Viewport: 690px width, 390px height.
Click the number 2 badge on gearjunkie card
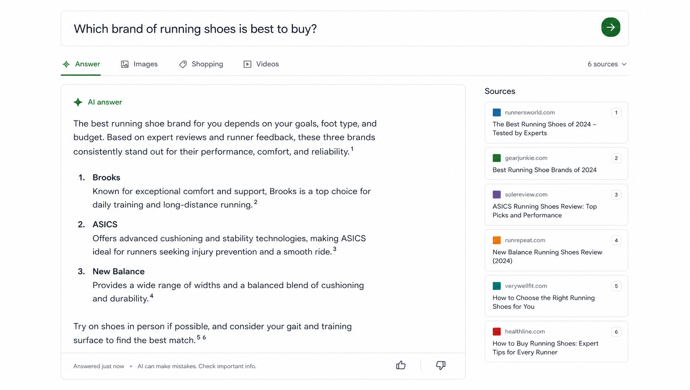point(616,159)
